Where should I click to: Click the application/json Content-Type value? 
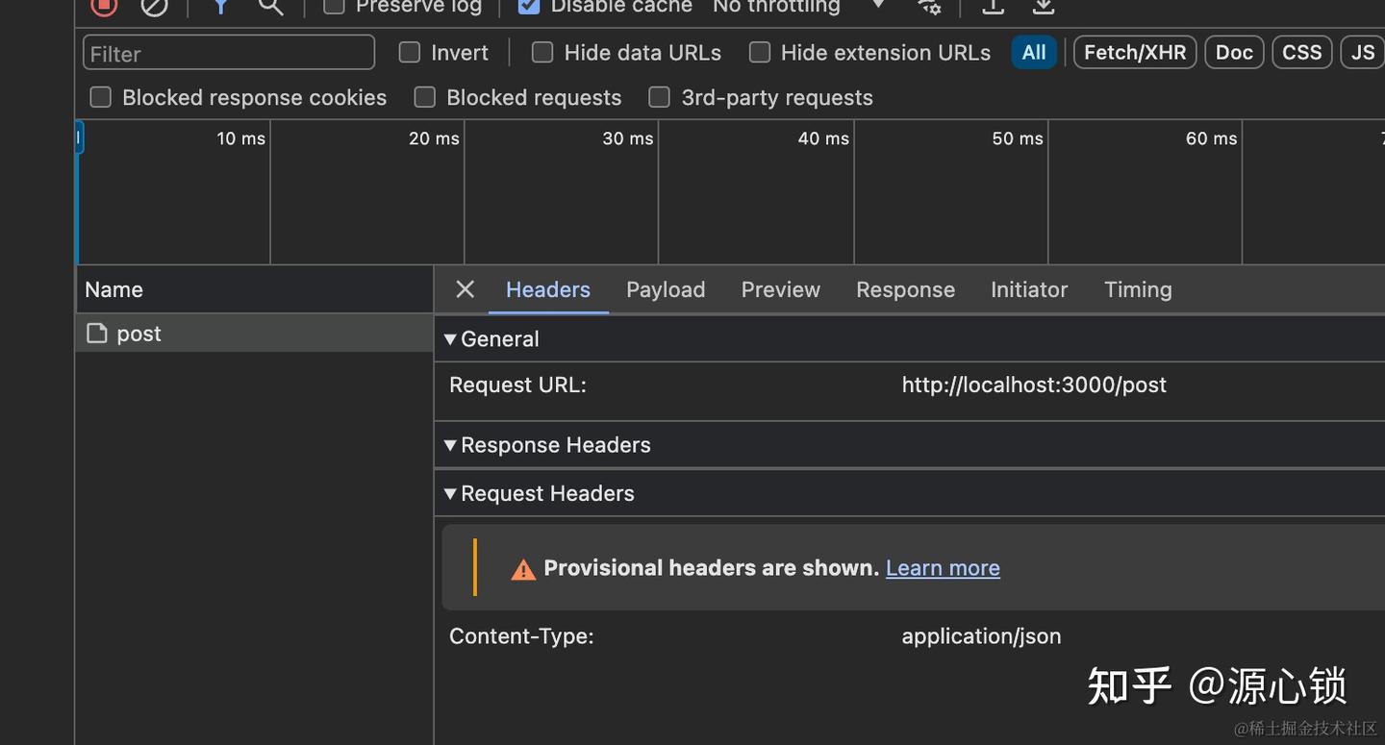[x=981, y=636]
